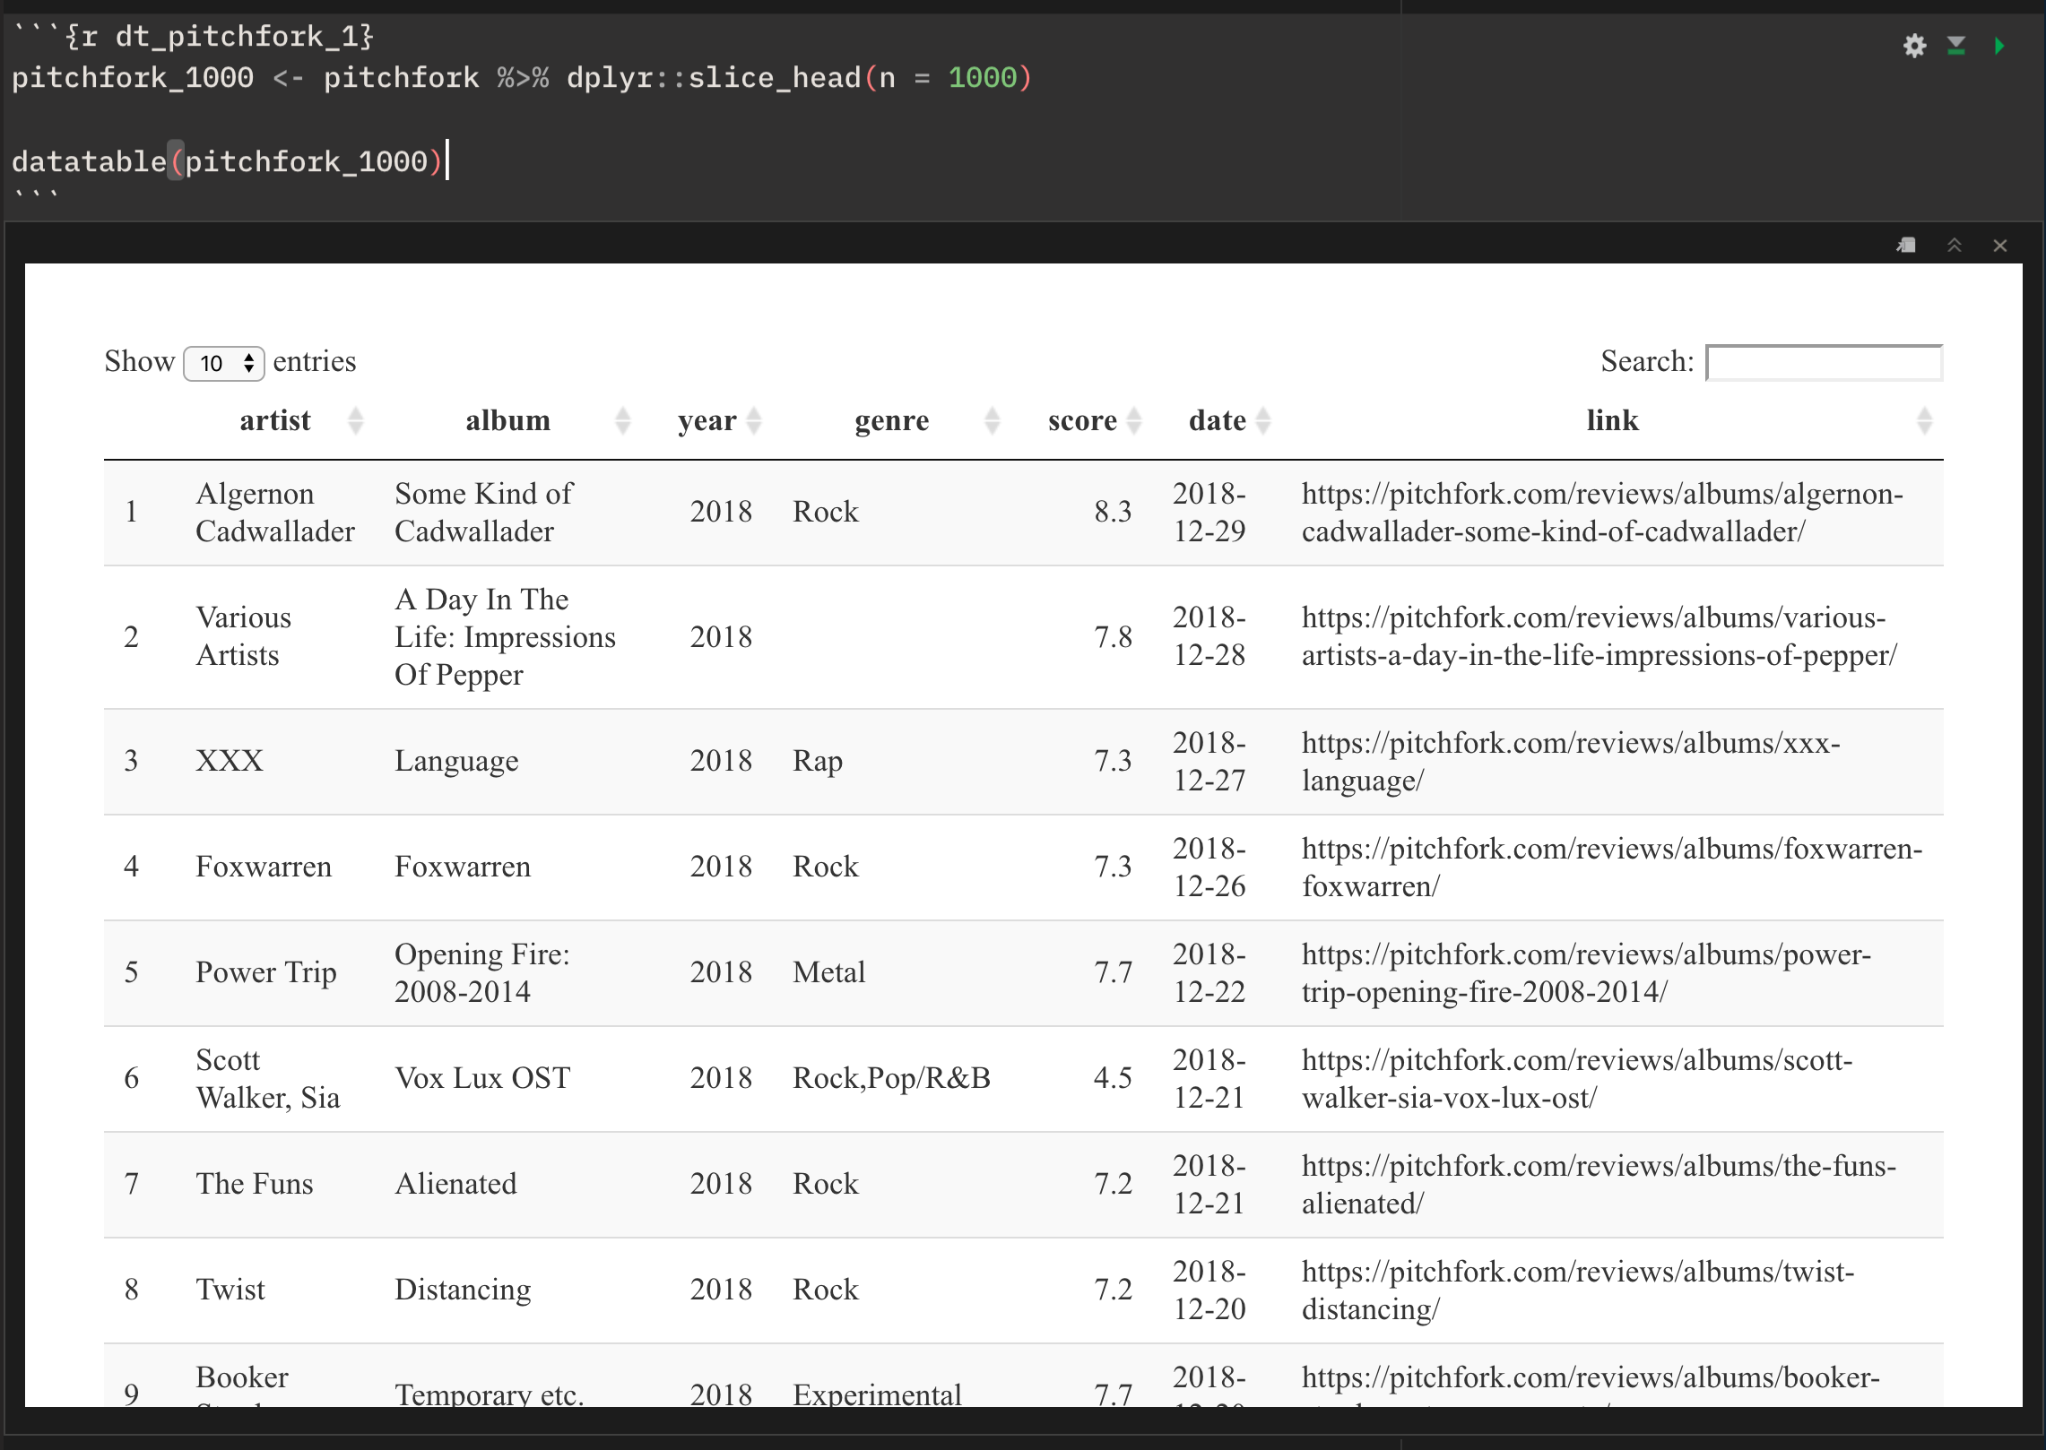2046x1450 pixels.
Task: Open the Show entries count dropdown
Action: (x=224, y=363)
